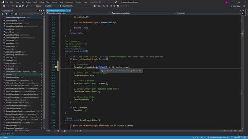
Task: Close the RoomNodeGraphEditor.cs tab
Action: coord(69,10)
